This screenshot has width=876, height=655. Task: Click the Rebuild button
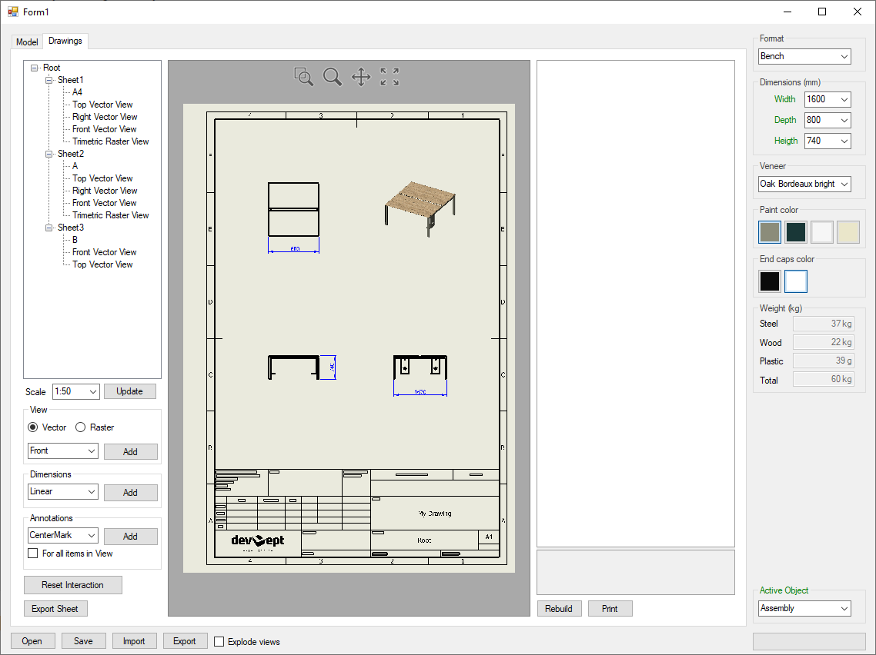coord(559,609)
